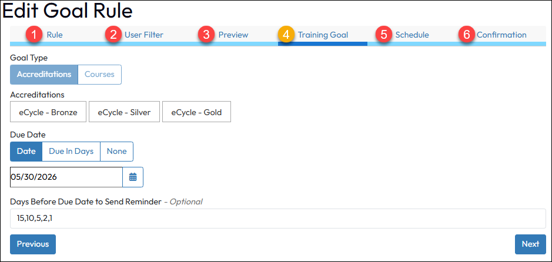Screen dimensions: 552x262
Task: Click the red step 2 circle badge
Action: click(x=113, y=35)
